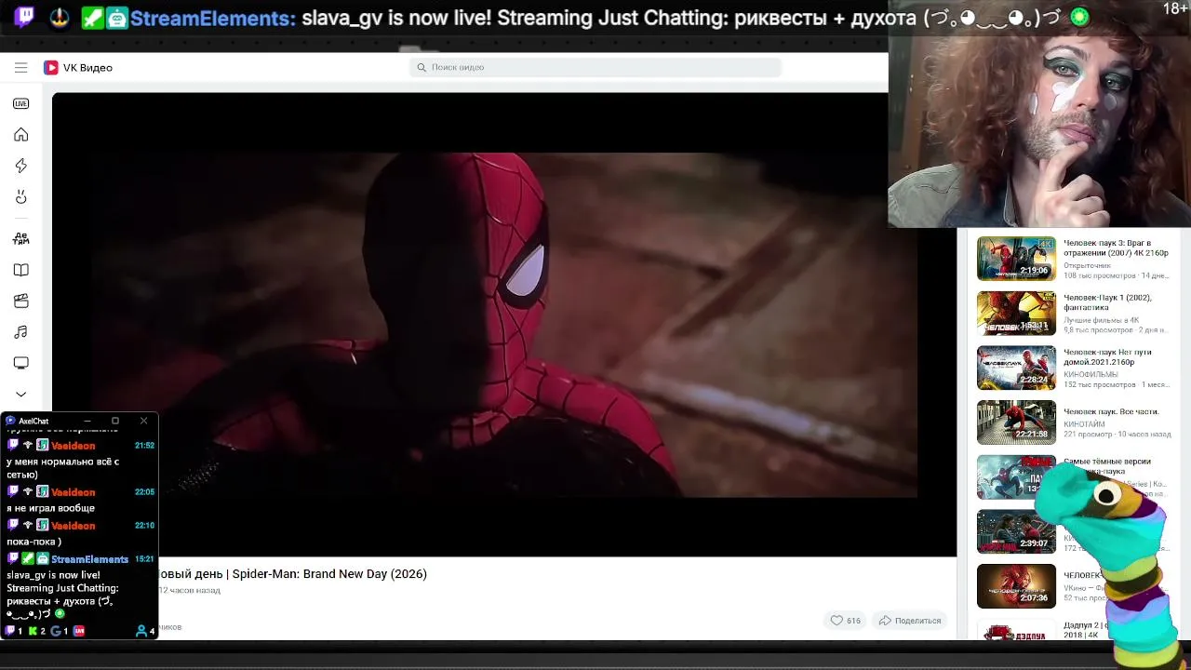Click the green sword moderator badge in alert bar
Screen dimensions: 1191x670
[93, 18]
